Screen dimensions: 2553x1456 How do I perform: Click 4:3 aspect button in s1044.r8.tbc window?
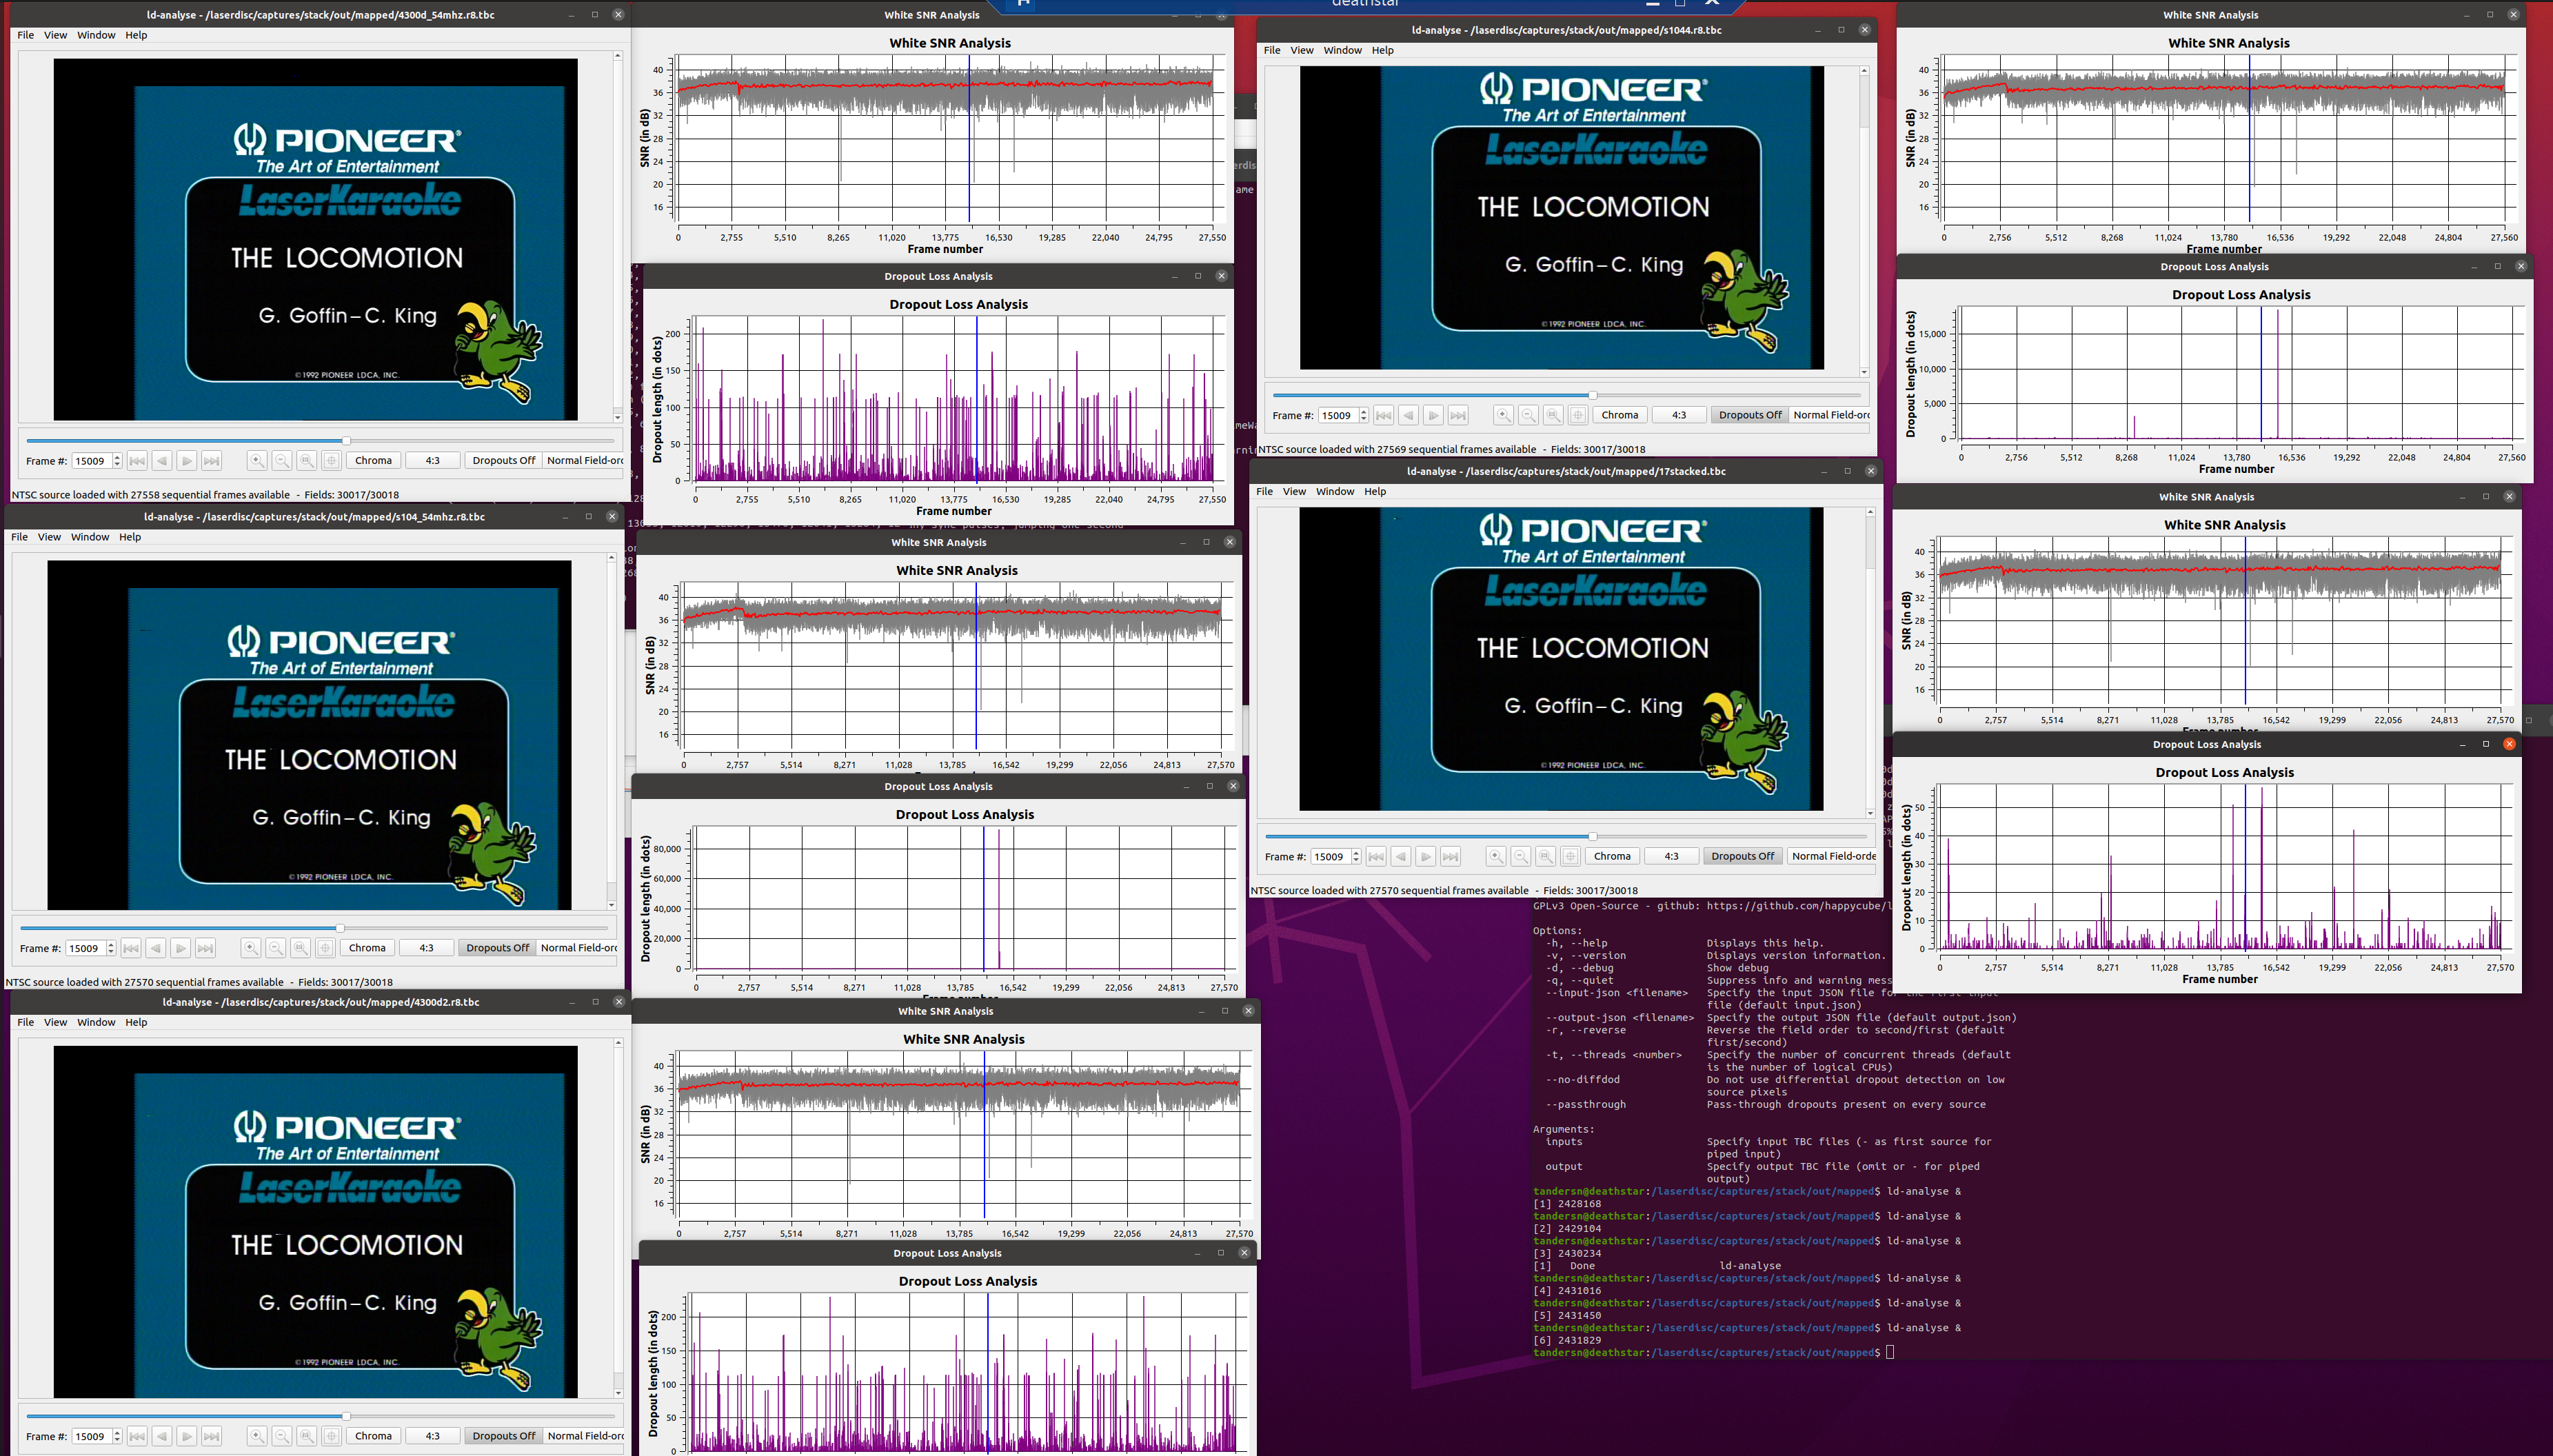[1680, 415]
